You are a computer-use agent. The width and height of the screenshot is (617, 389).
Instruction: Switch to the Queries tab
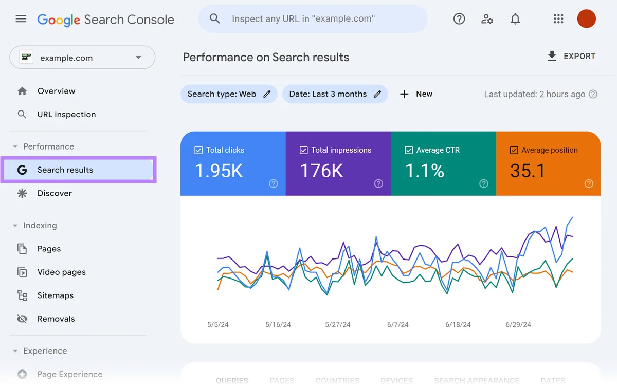(x=232, y=381)
